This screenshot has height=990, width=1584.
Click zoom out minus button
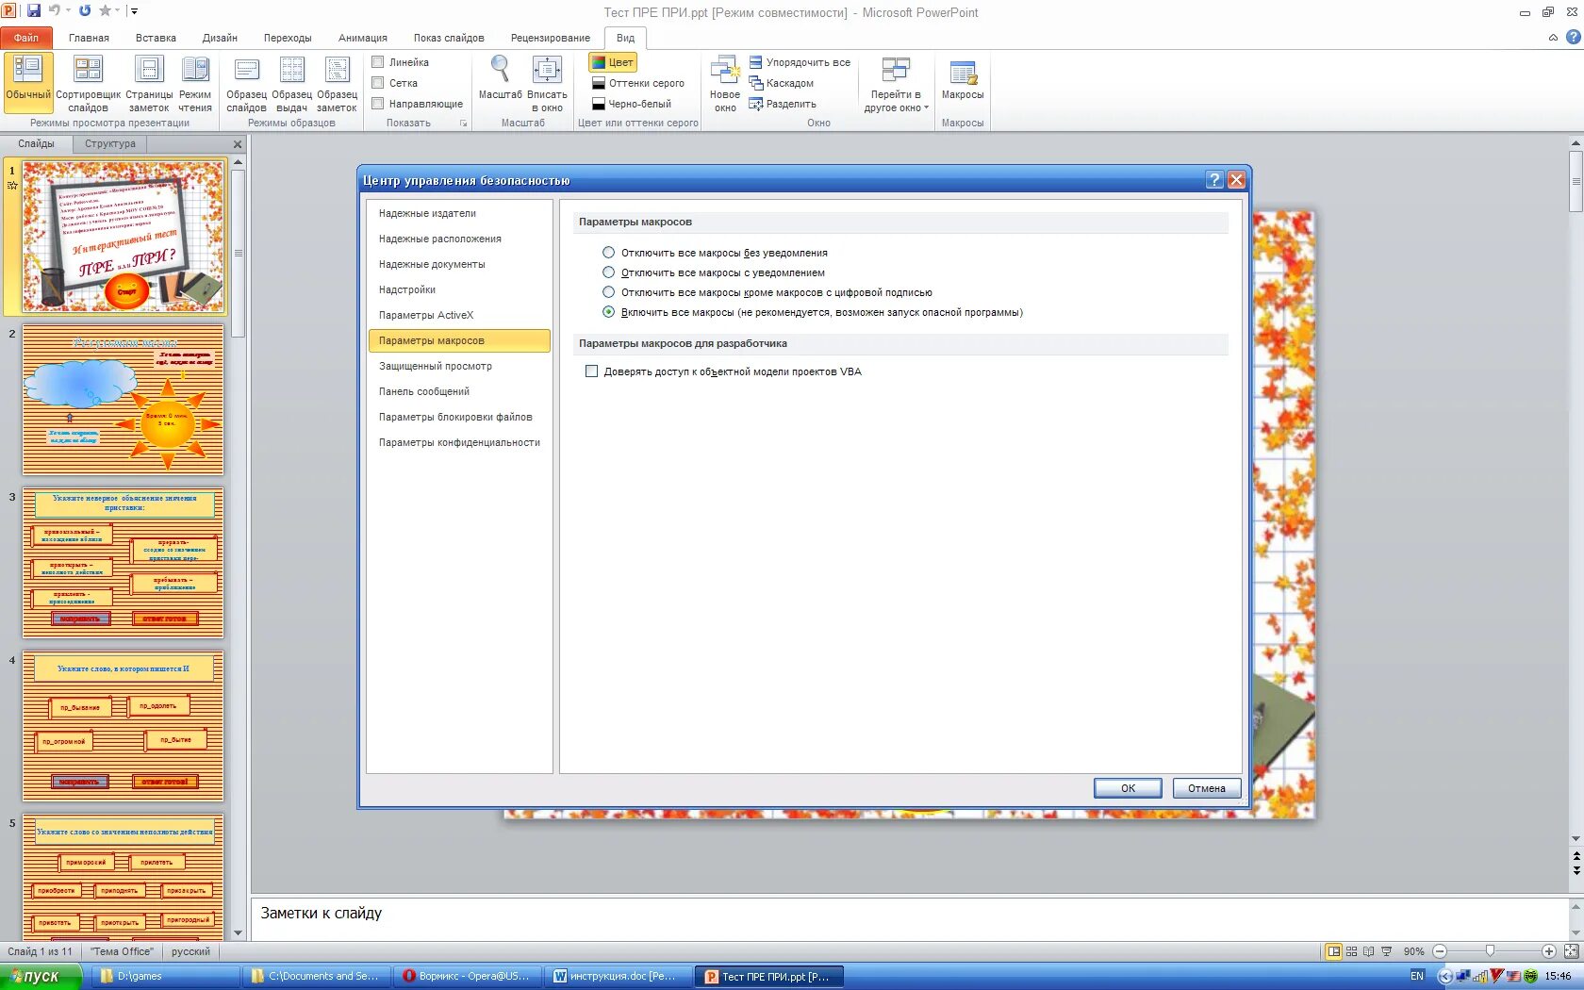point(1440,951)
